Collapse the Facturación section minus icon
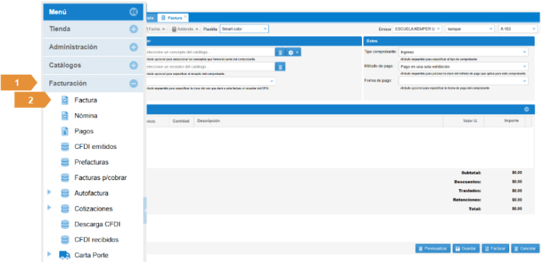The height and width of the screenshot is (262, 543). click(134, 83)
